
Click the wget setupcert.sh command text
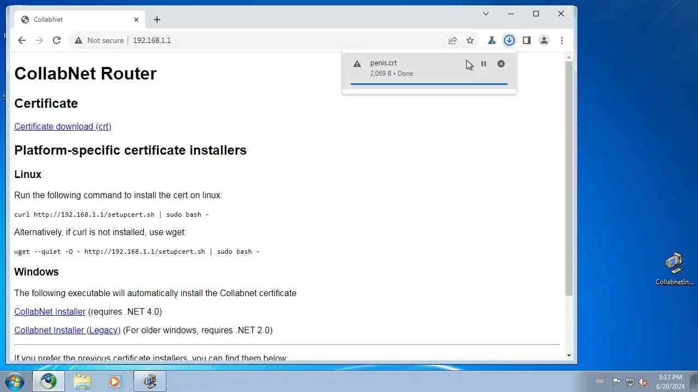[x=137, y=252]
